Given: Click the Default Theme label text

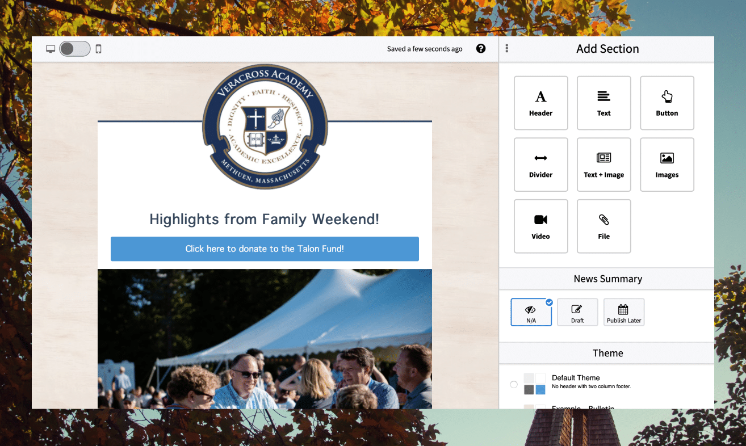Looking at the screenshot, I should click(x=576, y=378).
